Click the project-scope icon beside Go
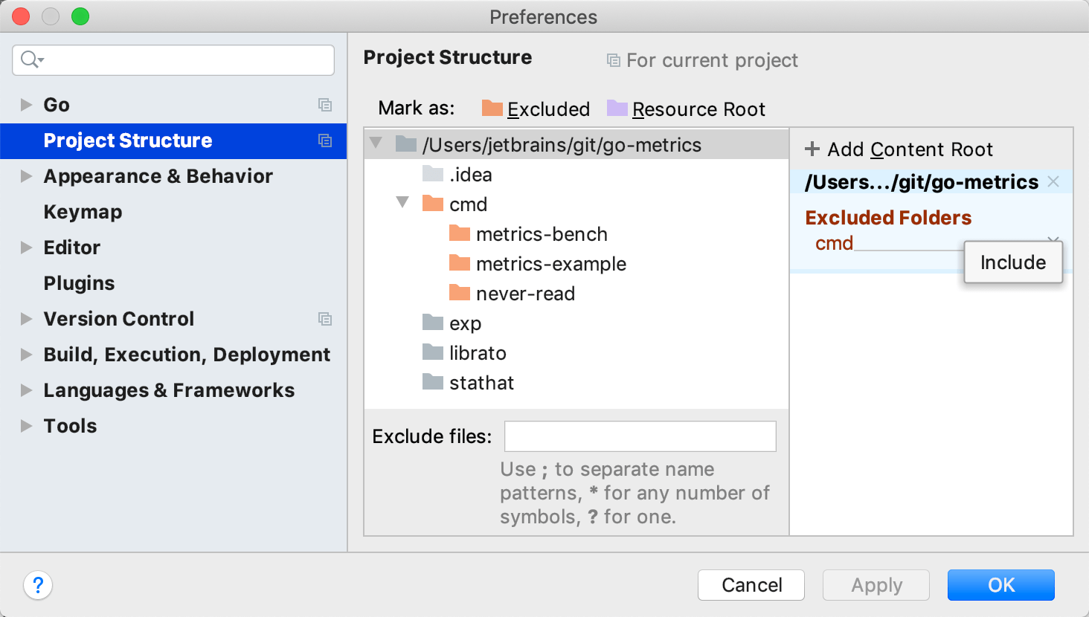 (x=325, y=105)
